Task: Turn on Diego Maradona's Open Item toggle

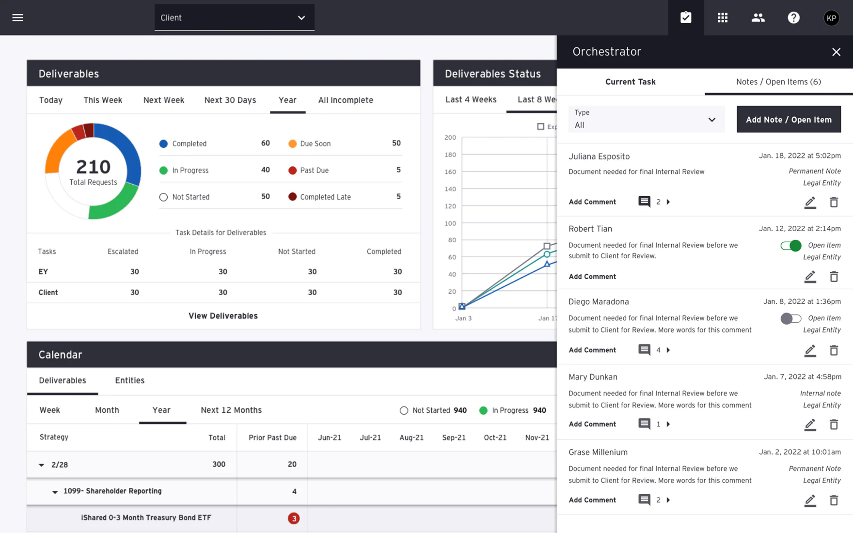Action: coord(790,318)
